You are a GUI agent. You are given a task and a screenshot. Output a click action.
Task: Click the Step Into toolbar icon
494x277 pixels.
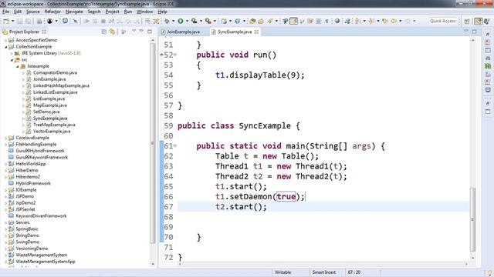[120, 21]
